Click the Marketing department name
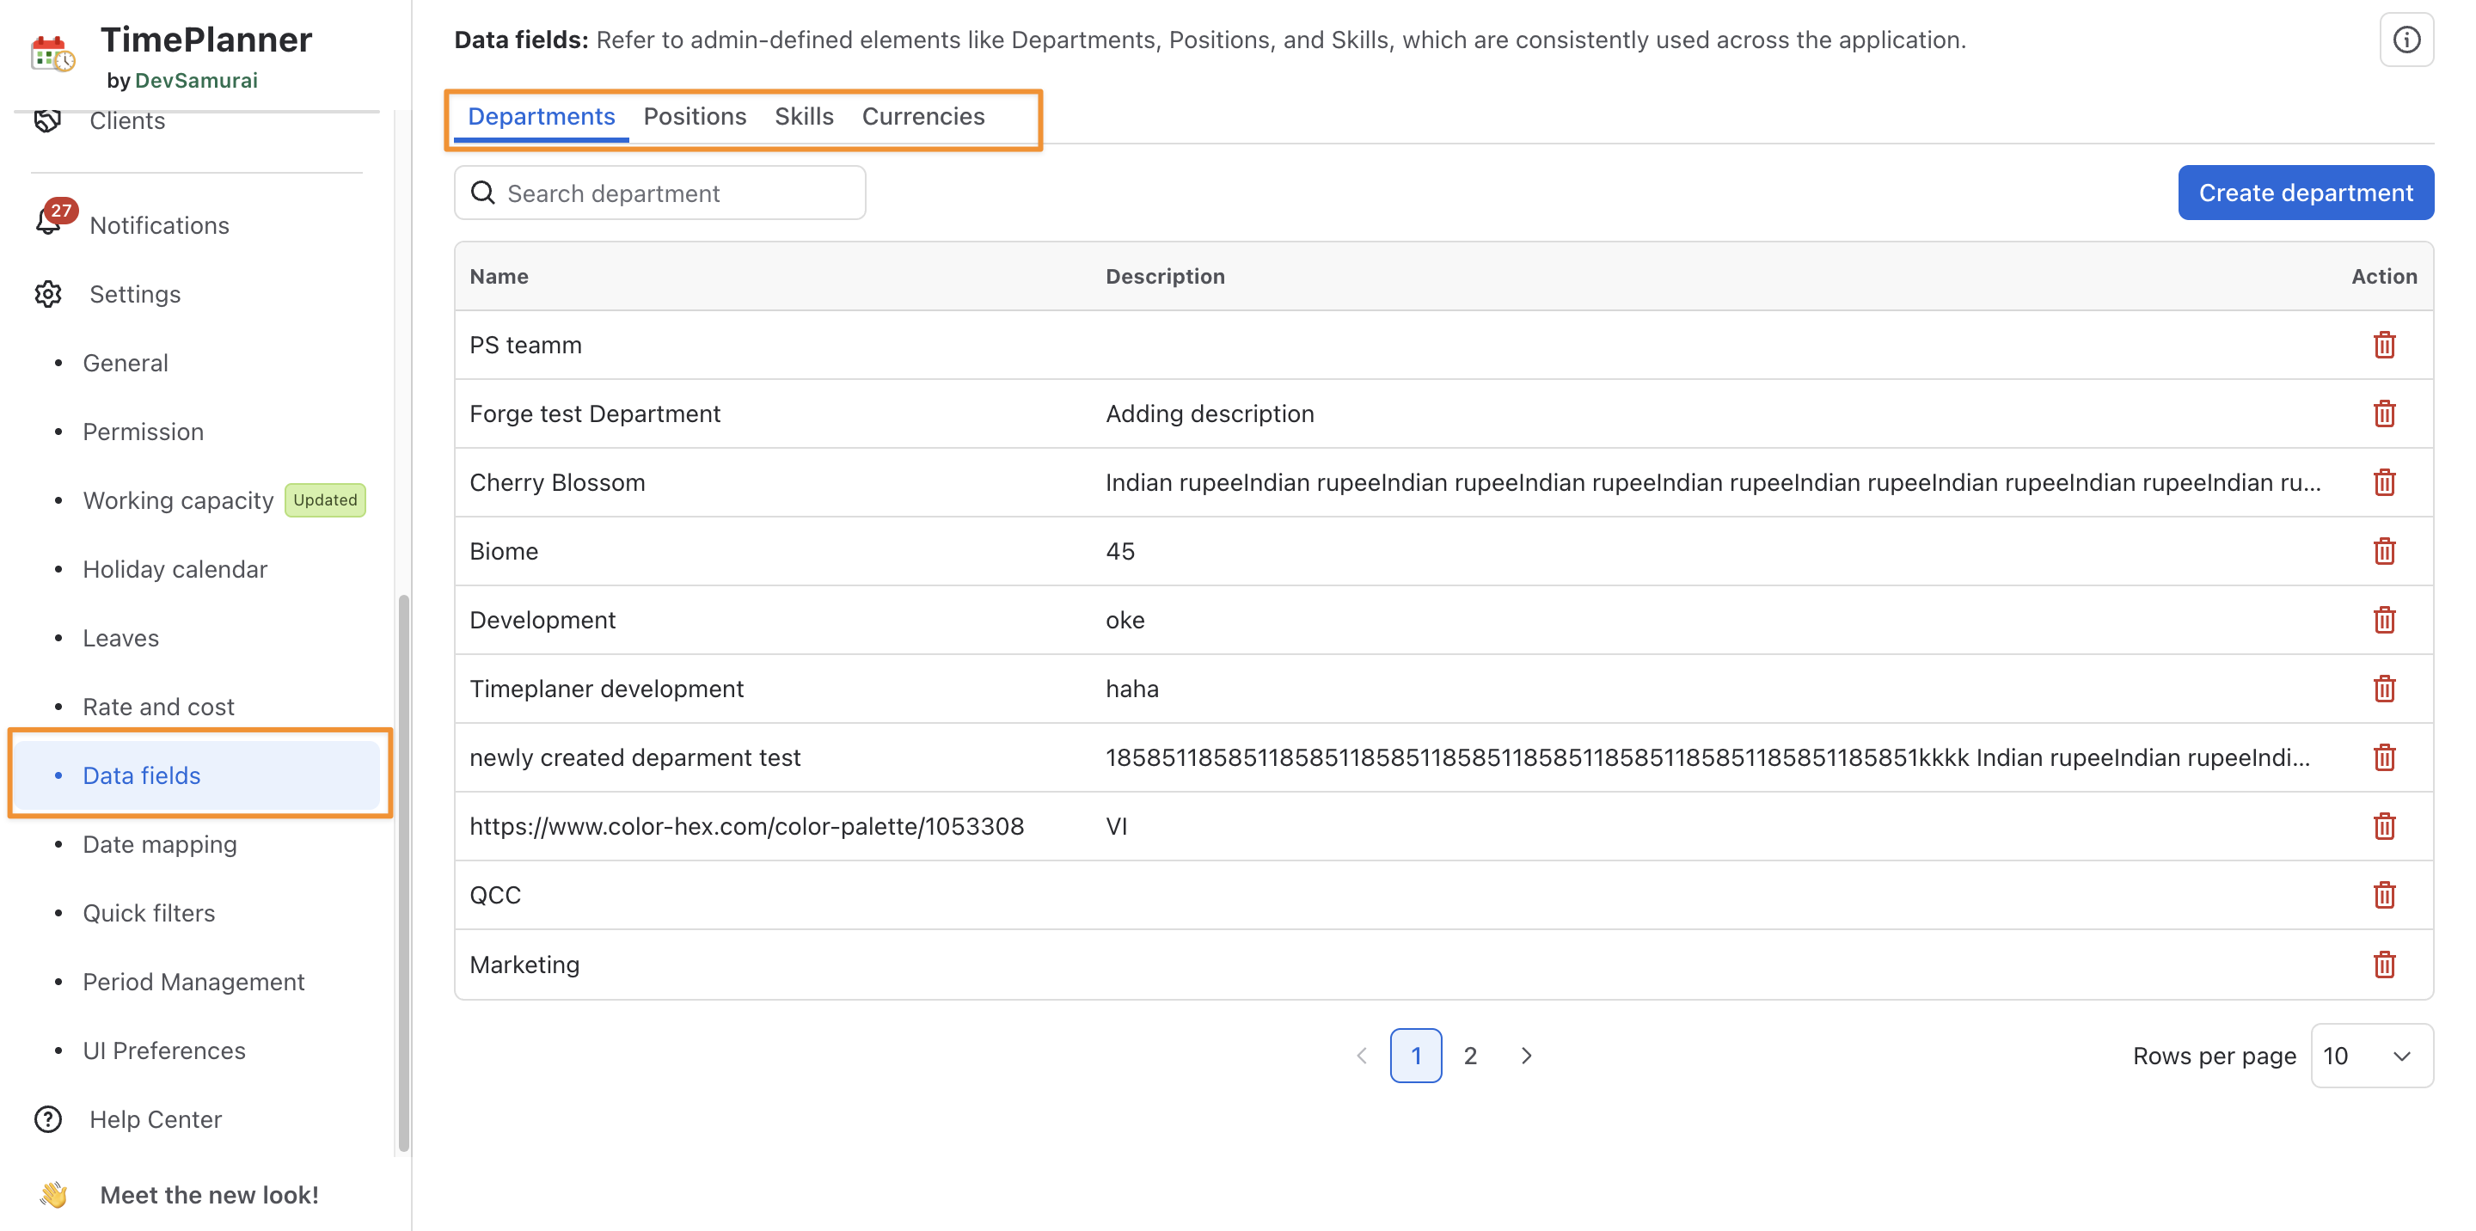2476x1231 pixels. [524, 965]
